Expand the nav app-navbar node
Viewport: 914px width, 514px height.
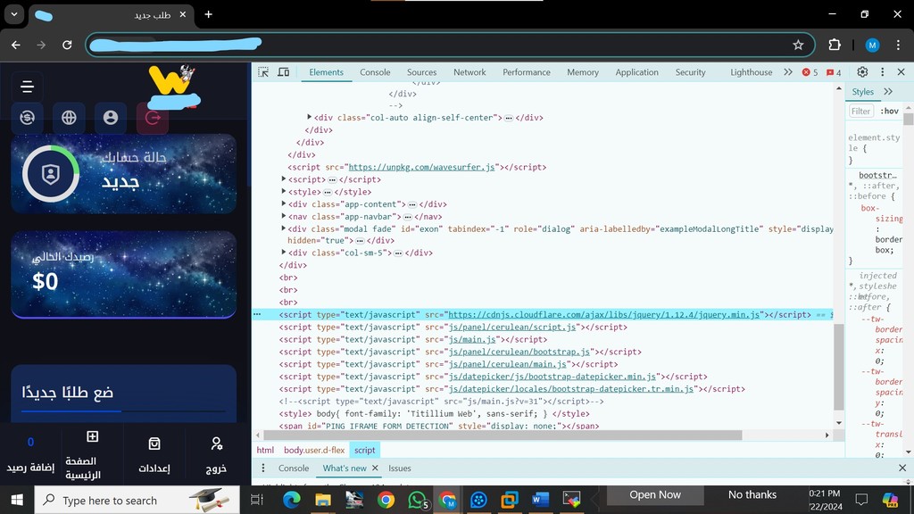[x=284, y=216]
